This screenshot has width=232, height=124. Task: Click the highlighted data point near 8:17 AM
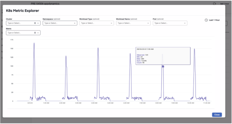[163, 66]
